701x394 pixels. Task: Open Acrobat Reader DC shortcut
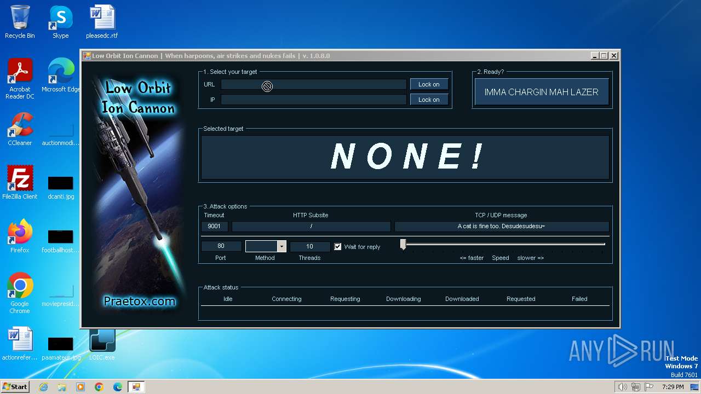(20, 79)
